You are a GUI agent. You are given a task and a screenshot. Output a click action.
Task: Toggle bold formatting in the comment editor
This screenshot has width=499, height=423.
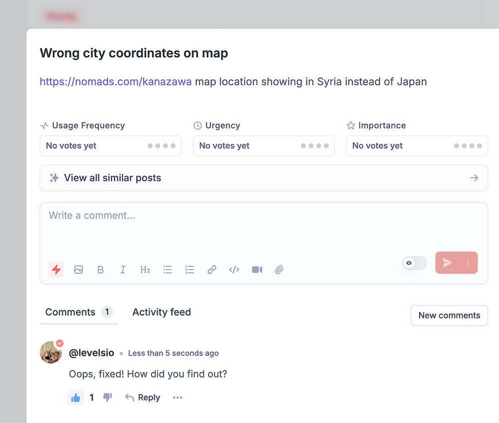pyautogui.click(x=101, y=270)
